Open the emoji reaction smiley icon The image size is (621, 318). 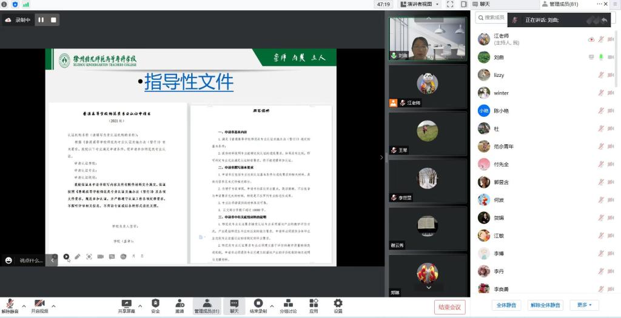coord(8,260)
